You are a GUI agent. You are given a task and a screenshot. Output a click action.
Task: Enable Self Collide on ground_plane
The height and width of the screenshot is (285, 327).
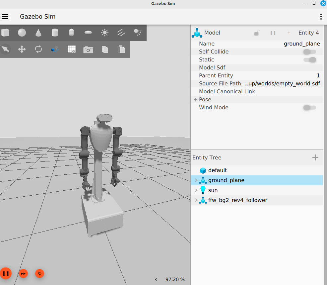tap(309, 51)
